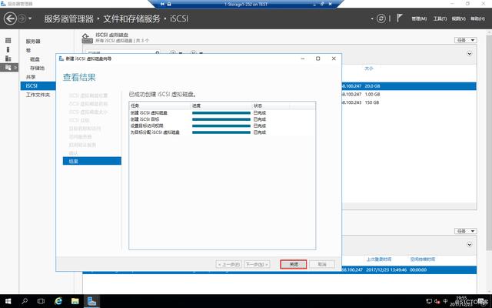Viewport: 492px width, 308px height.
Task: Open the upper 任务 dropdown for virtual disks
Action: pos(466,40)
